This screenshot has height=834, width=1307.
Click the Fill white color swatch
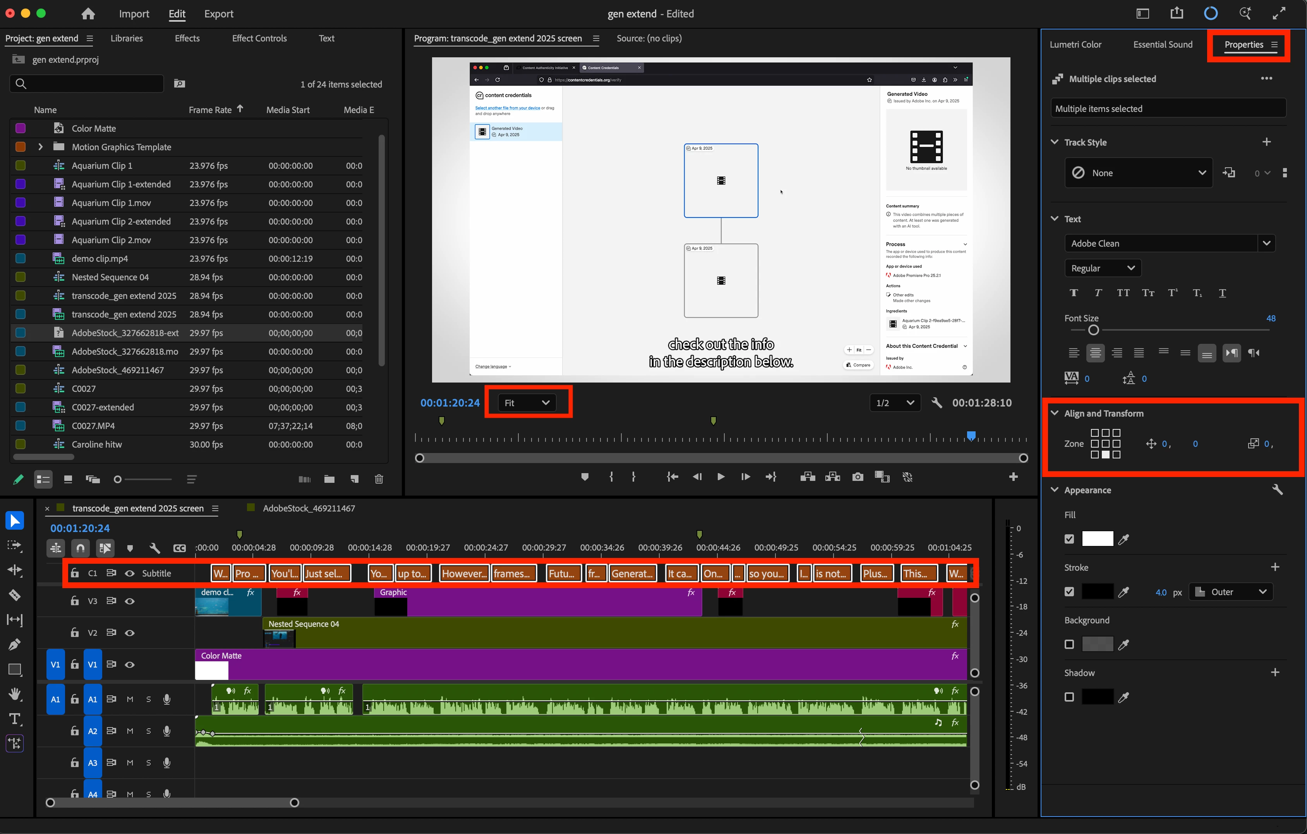(x=1097, y=539)
